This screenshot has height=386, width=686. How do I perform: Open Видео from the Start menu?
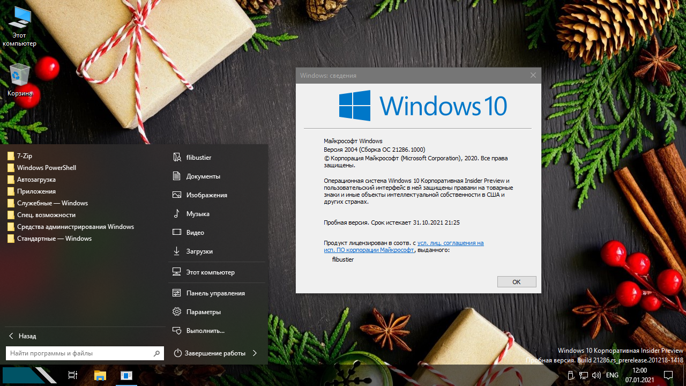click(217, 233)
